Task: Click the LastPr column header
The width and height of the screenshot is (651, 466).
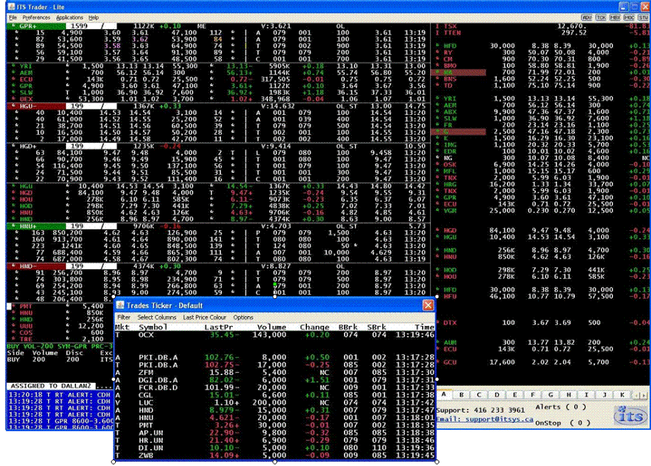Action: coord(218,327)
